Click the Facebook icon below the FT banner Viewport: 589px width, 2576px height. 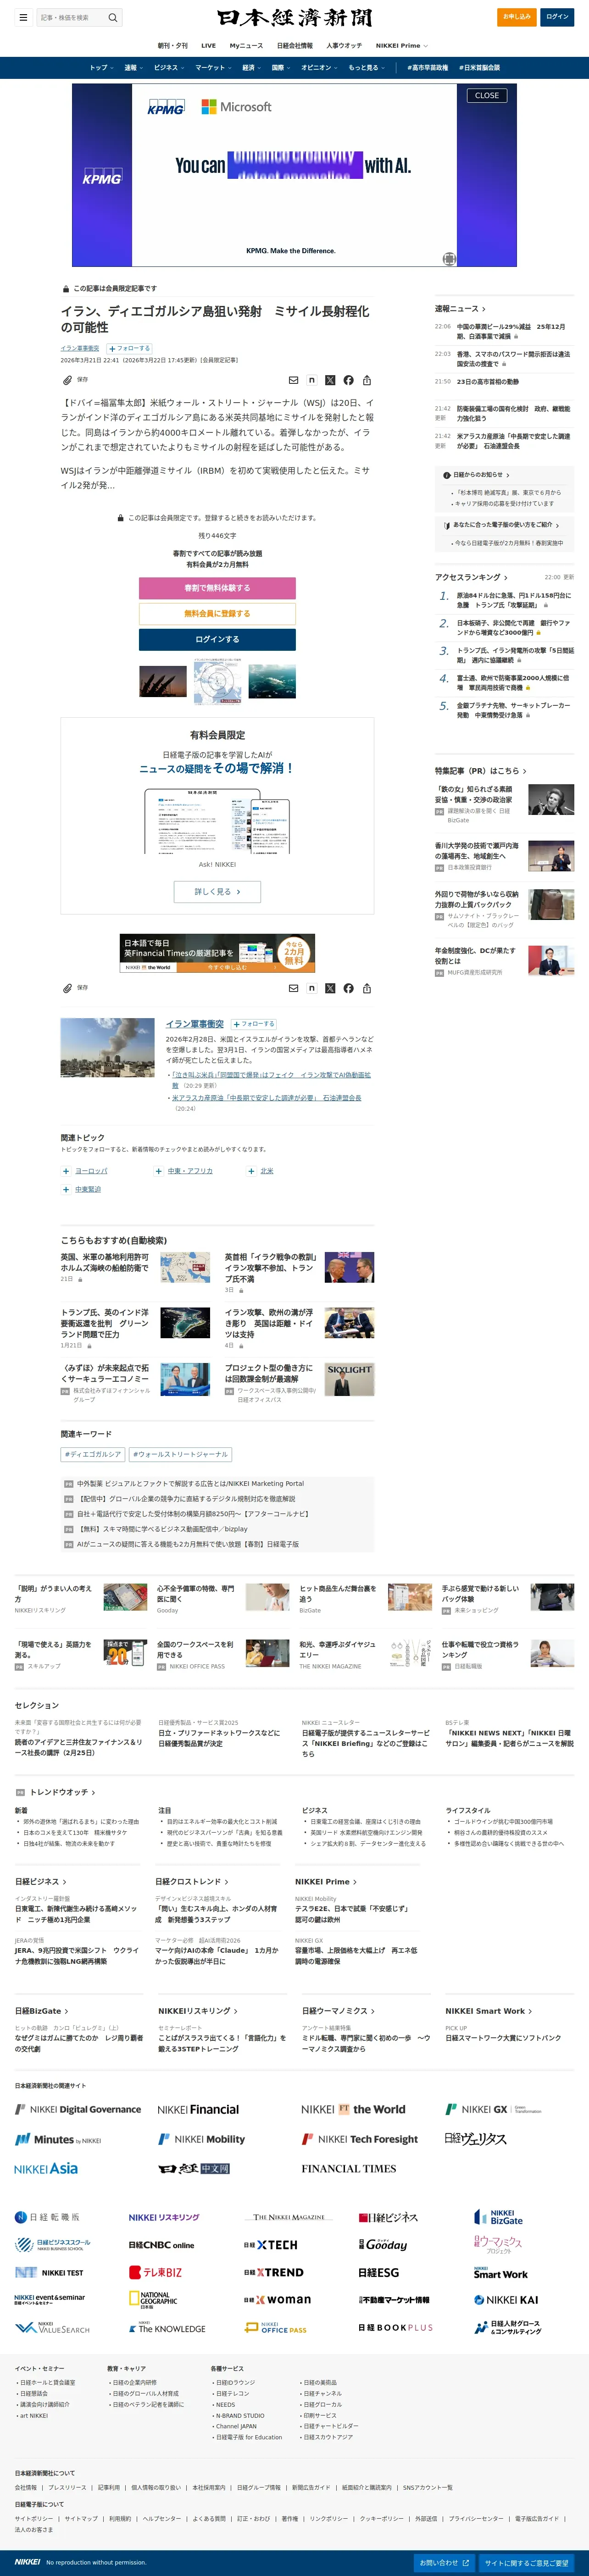point(348,988)
